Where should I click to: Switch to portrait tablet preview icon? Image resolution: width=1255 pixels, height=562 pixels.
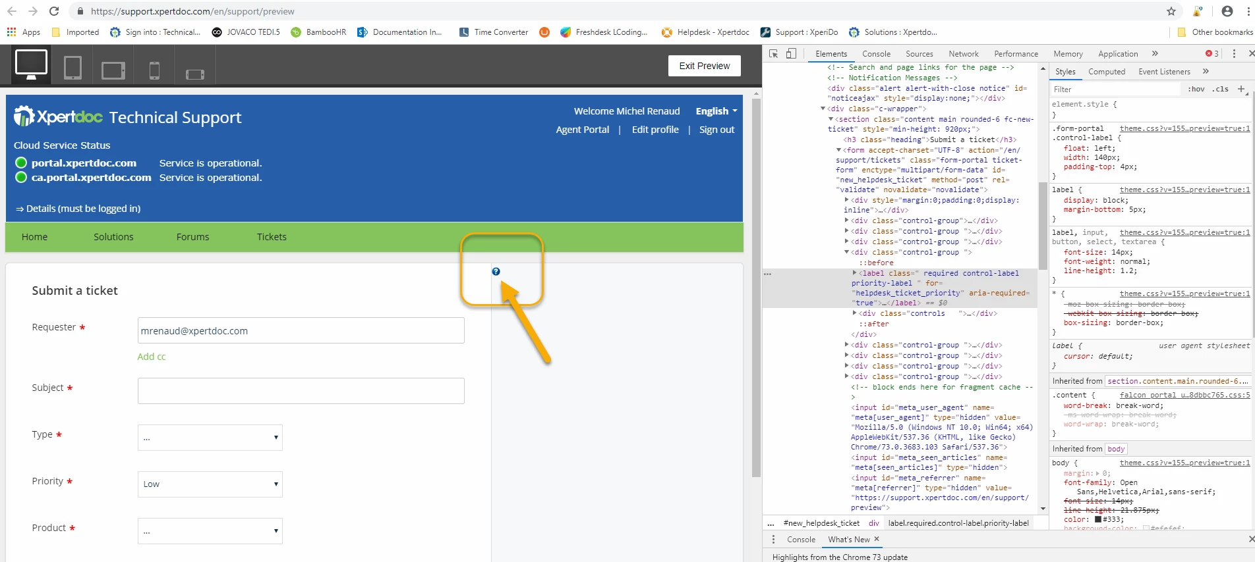pos(73,68)
